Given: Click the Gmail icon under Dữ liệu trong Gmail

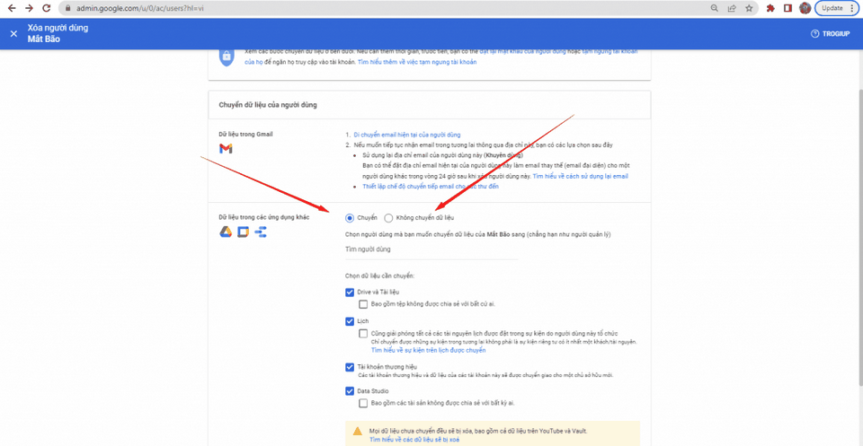Looking at the screenshot, I should coord(226,148).
